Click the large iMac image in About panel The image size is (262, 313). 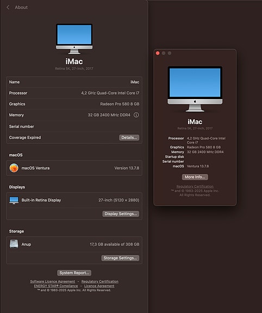click(74, 39)
